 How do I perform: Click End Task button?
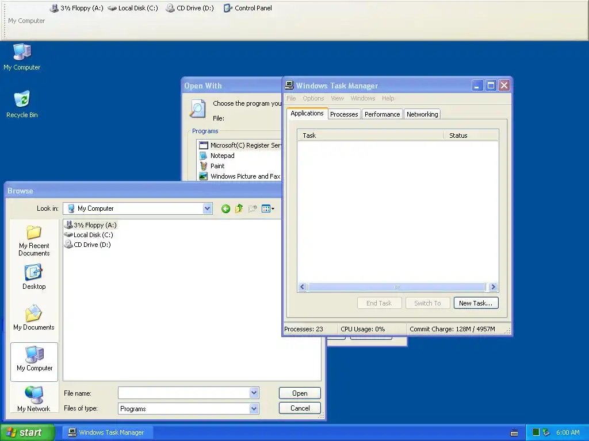pos(379,303)
